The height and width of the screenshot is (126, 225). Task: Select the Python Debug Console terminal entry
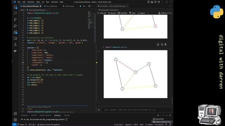point(162,122)
